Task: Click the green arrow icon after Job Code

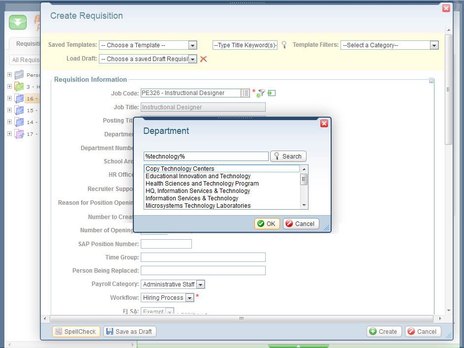Action: 272,93
